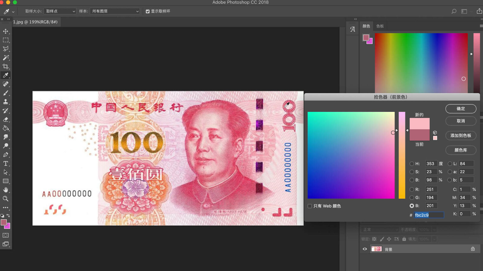The height and width of the screenshot is (271, 483).
Task: Select the H hue radio button
Action: point(412,164)
